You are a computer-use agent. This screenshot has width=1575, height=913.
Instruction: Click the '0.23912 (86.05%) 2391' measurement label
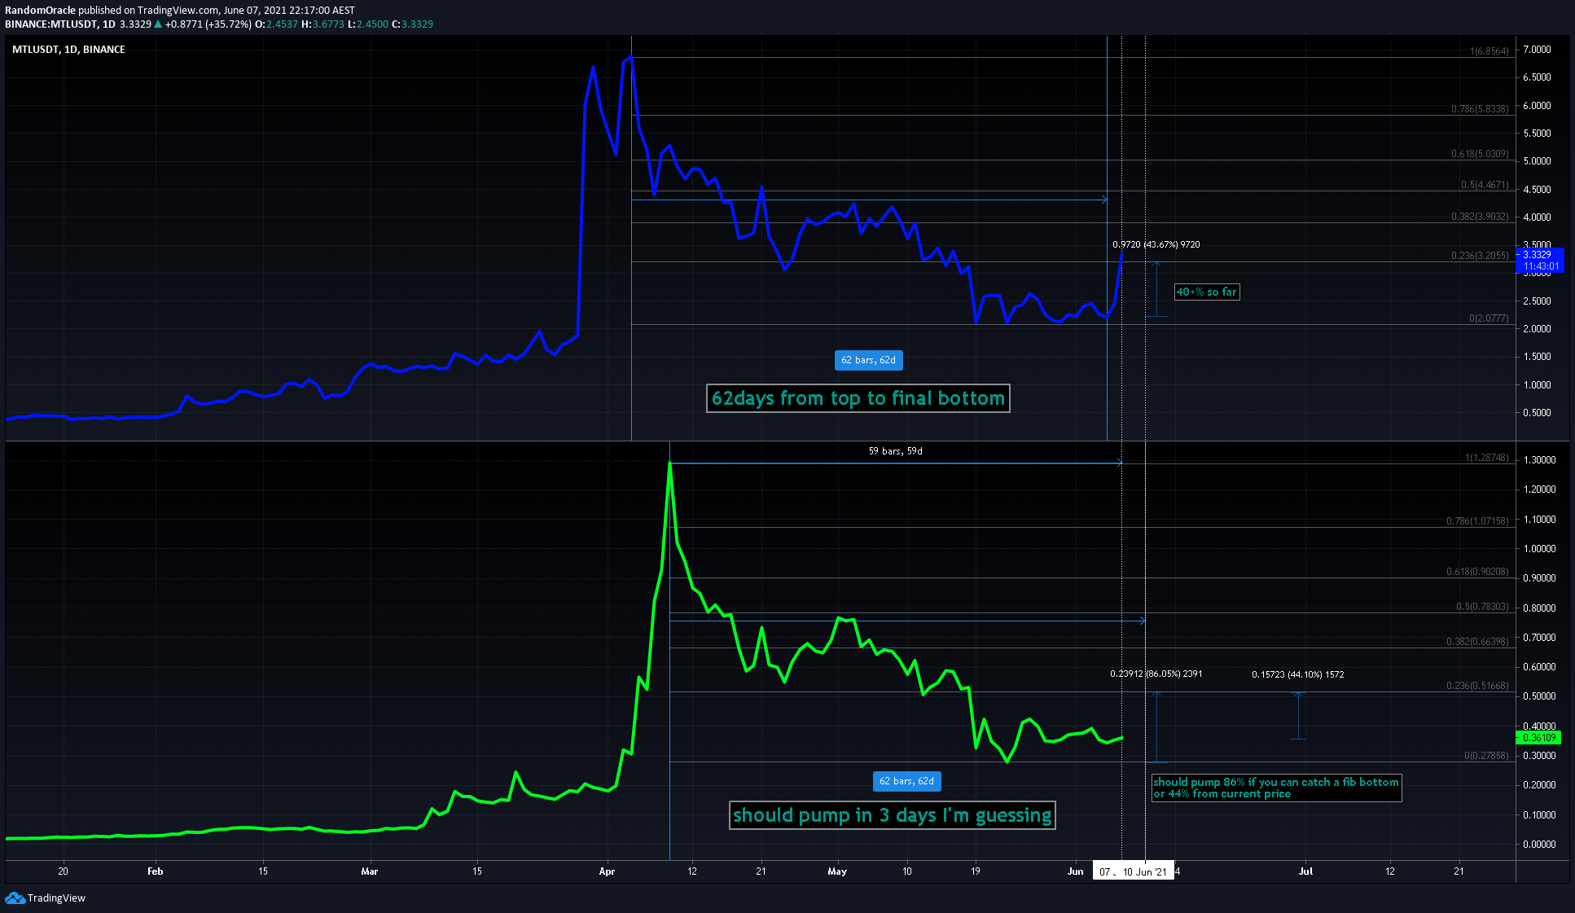point(1156,674)
